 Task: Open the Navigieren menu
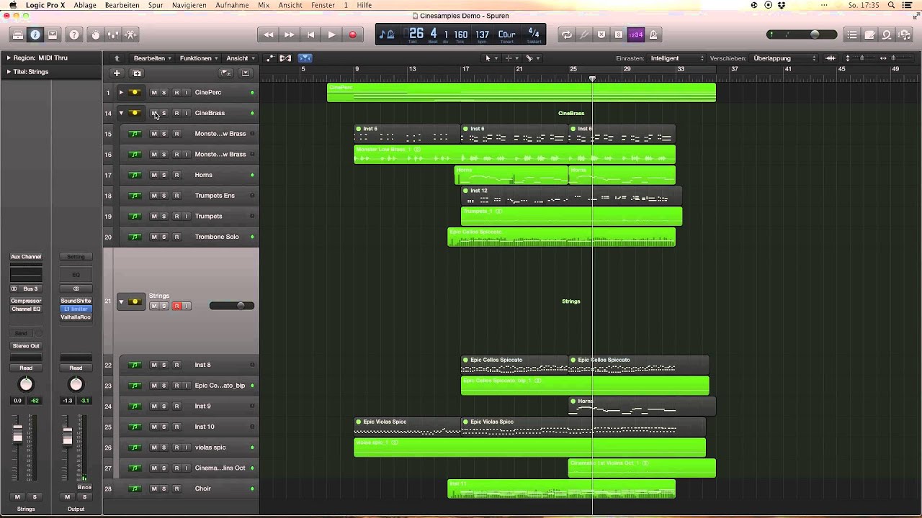pos(189,5)
